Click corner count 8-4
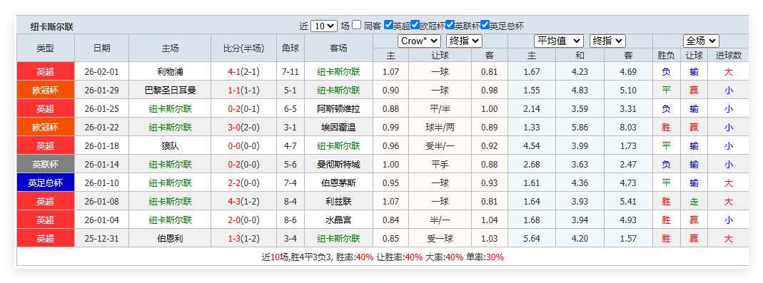Image resolution: width=763 pixels, height=283 pixels. click(290, 201)
